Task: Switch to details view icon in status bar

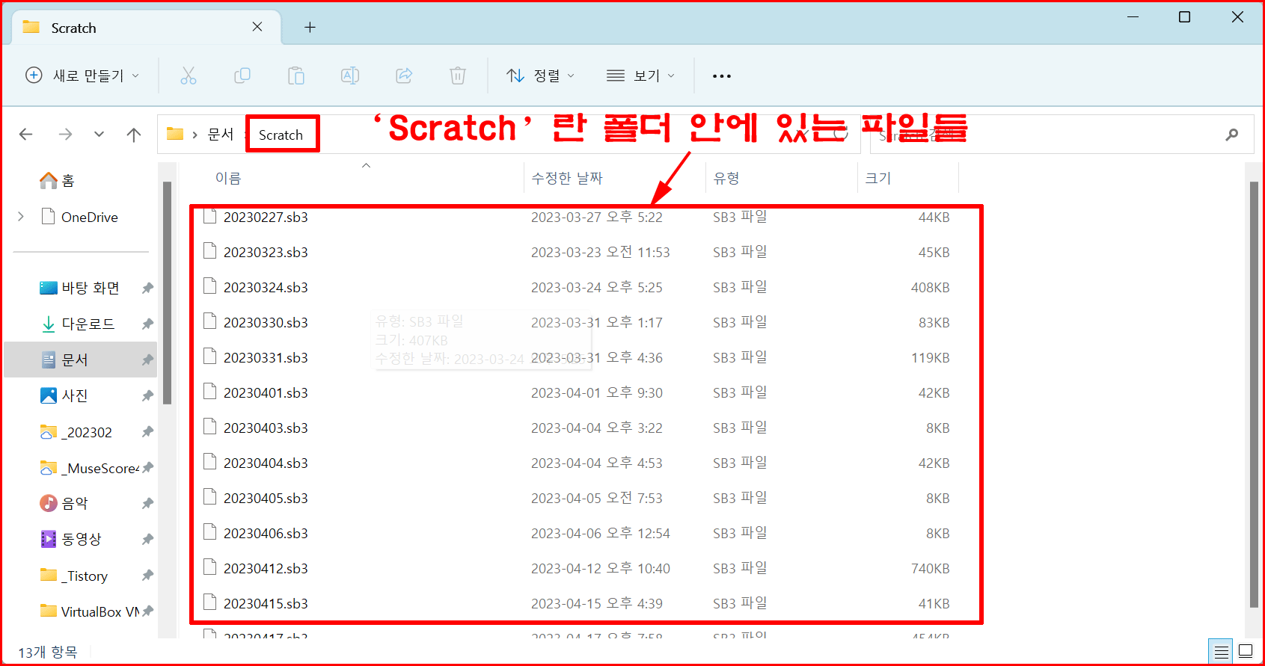Action: (1222, 652)
